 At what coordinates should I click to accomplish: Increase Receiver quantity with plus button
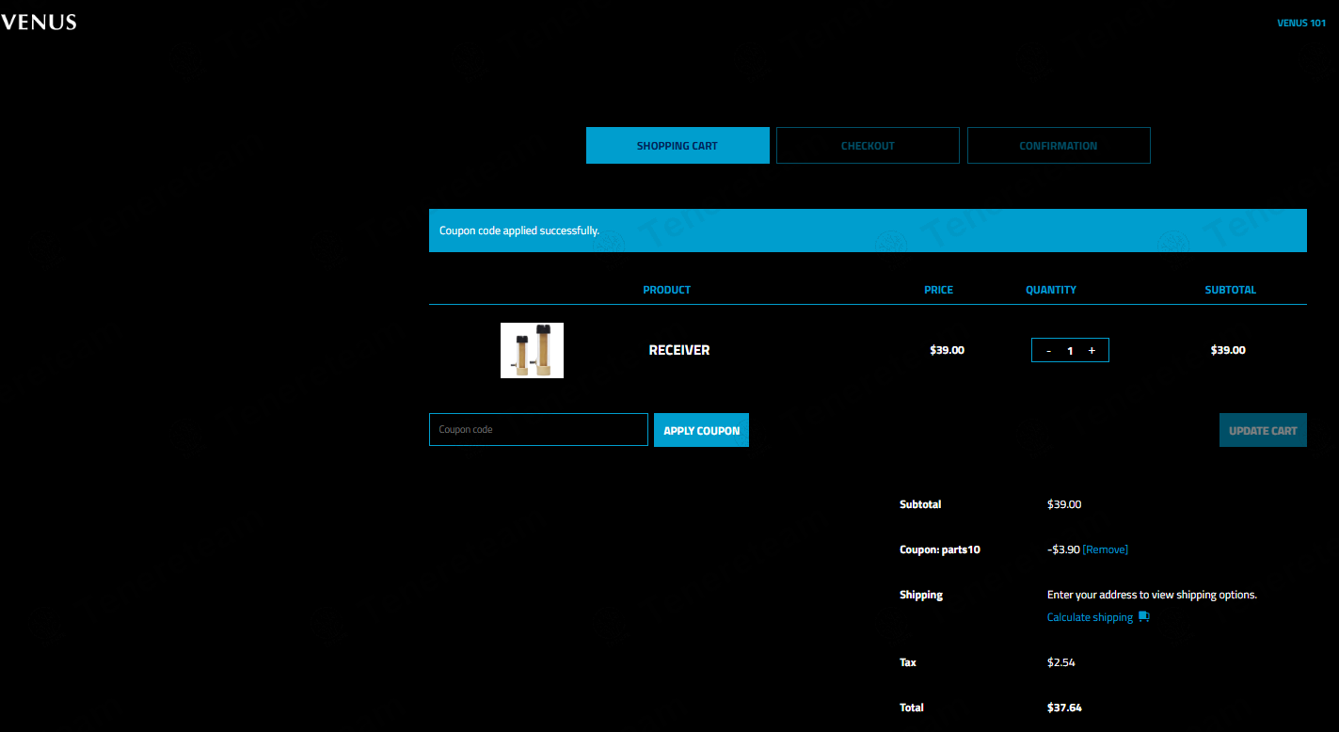(x=1092, y=351)
